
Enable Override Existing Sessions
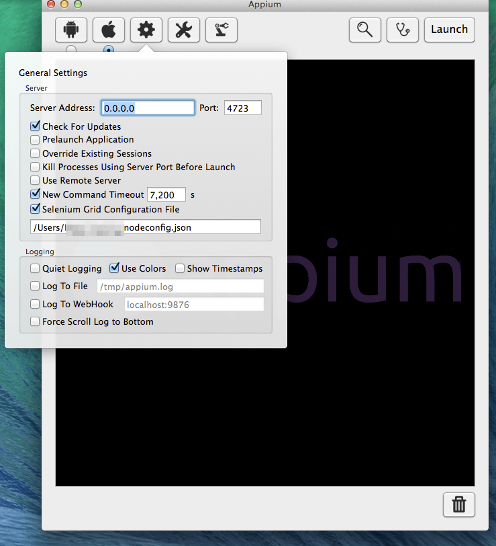point(35,153)
